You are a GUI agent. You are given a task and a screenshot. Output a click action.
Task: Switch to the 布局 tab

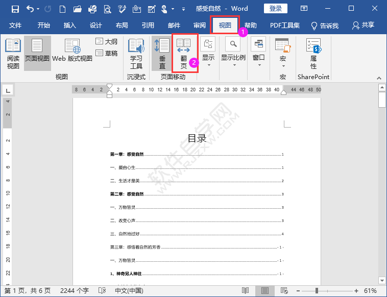tap(122, 26)
